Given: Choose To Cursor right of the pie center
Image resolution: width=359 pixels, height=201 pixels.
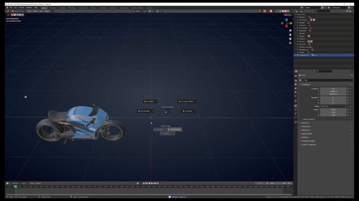Looking at the screenshot, I should pyautogui.click(x=188, y=111).
